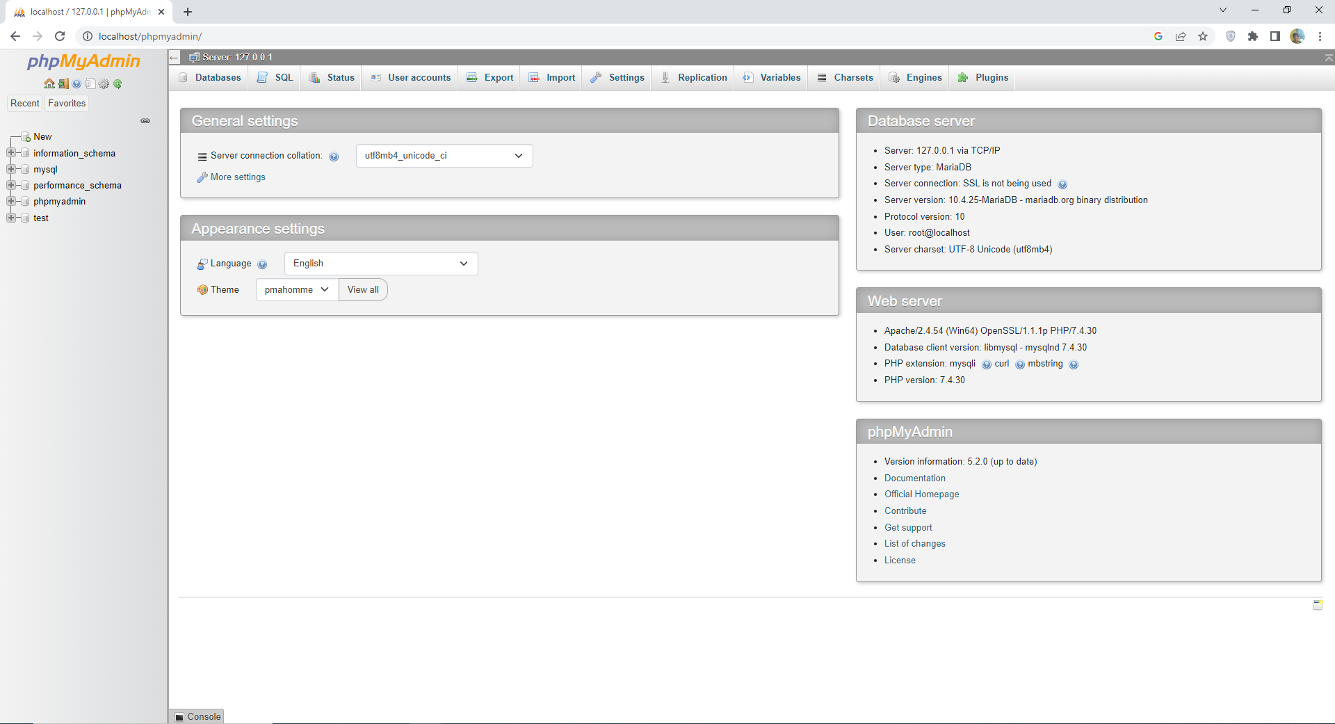Viewport: 1335px width, 724px height.
Task: Open phpMyAdmin documentation help icon in sidebar
Action: point(76,83)
